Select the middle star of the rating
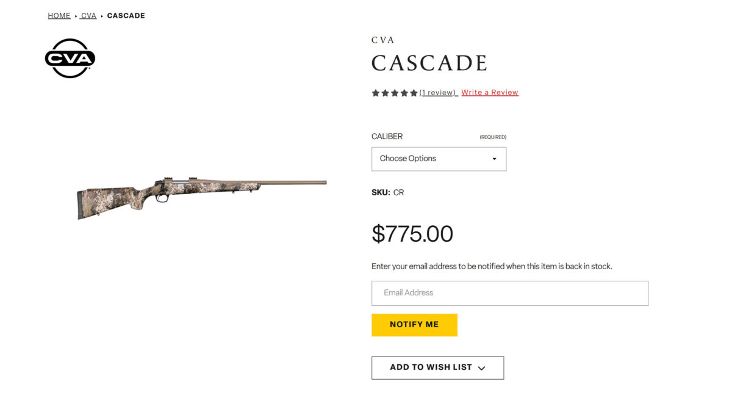 point(395,92)
